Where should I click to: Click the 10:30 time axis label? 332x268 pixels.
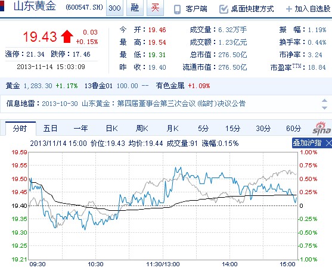pos(95,264)
